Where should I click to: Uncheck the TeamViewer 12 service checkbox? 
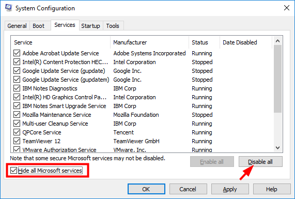tap(17, 141)
